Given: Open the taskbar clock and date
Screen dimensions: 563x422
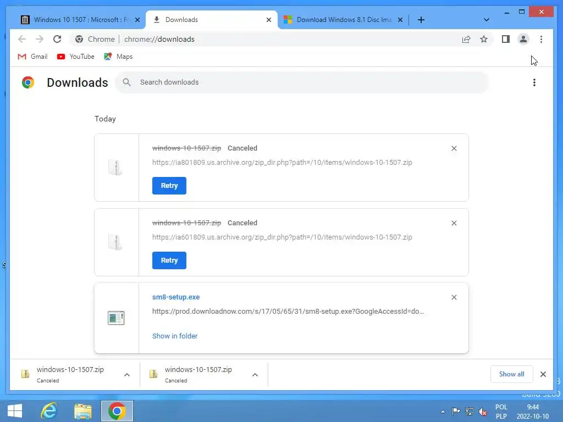Looking at the screenshot, I should (533, 412).
